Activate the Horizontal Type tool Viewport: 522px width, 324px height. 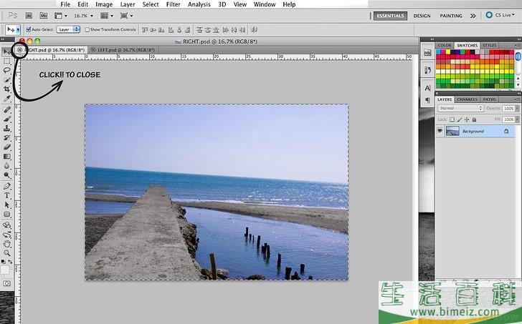coord(7,195)
